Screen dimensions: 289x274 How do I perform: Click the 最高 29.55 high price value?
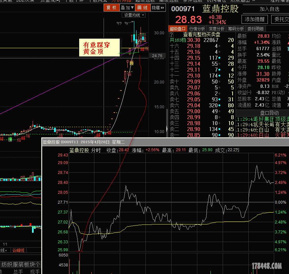click(264, 61)
